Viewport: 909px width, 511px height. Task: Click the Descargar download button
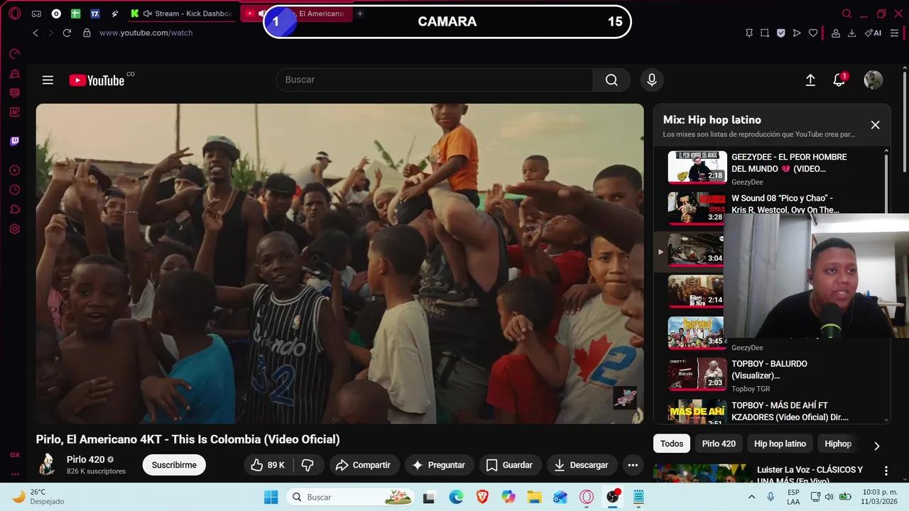click(581, 465)
